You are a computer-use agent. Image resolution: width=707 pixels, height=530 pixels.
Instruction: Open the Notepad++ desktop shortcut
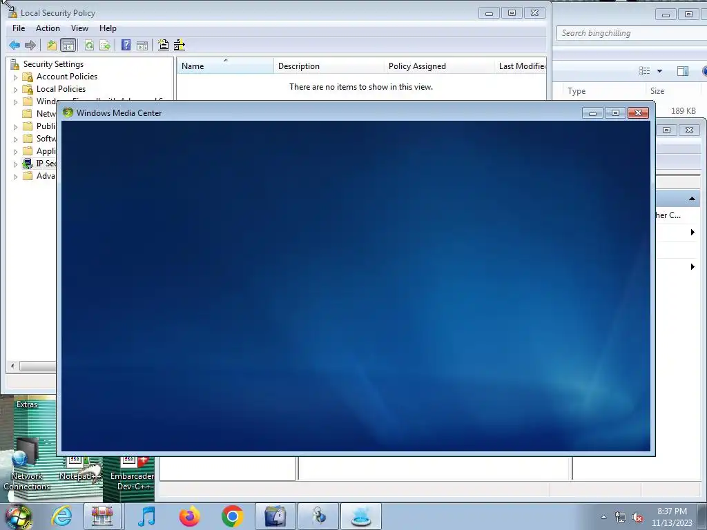tap(80, 468)
